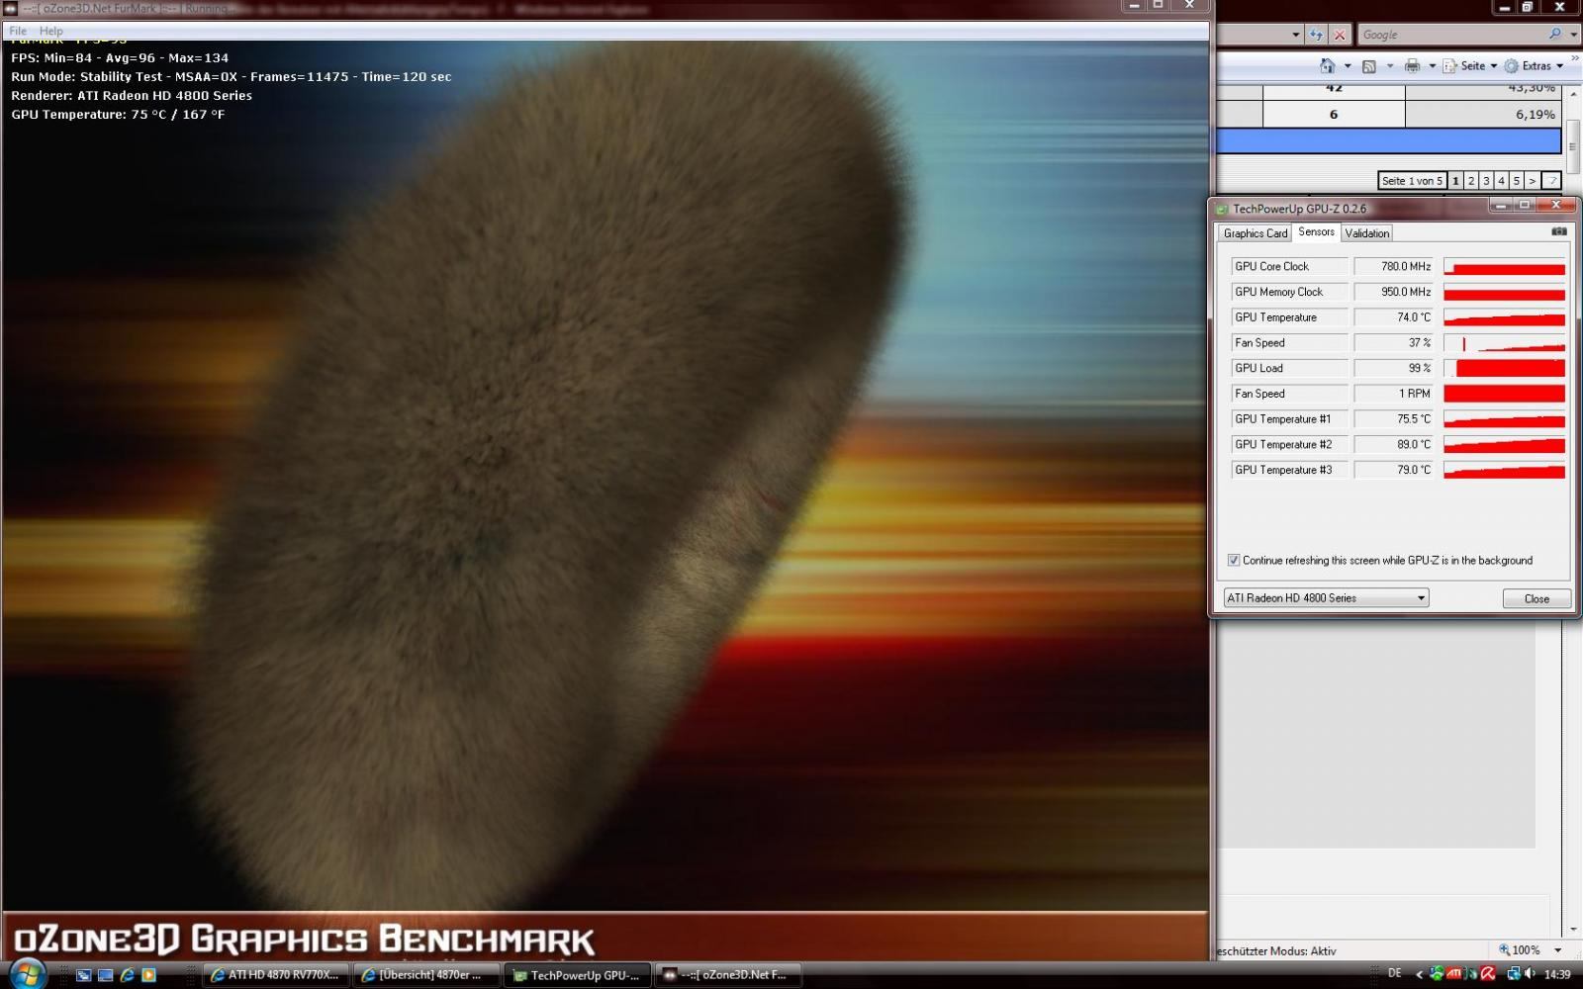
Task: Launch the media player from quick launch
Action: coord(149,975)
